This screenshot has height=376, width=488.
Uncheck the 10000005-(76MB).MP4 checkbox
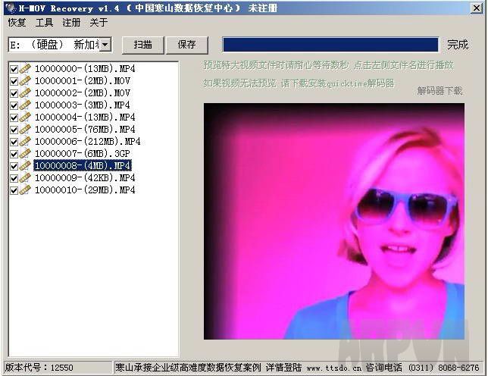pyautogui.click(x=14, y=130)
